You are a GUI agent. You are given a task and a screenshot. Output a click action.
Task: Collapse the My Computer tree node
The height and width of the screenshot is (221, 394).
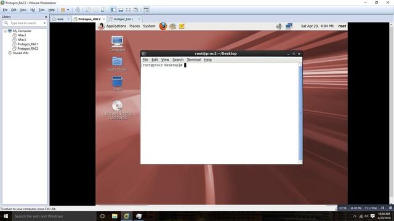[x=5, y=31]
